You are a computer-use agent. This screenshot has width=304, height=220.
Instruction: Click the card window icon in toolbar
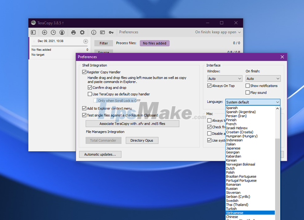pyautogui.click(x=103, y=32)
